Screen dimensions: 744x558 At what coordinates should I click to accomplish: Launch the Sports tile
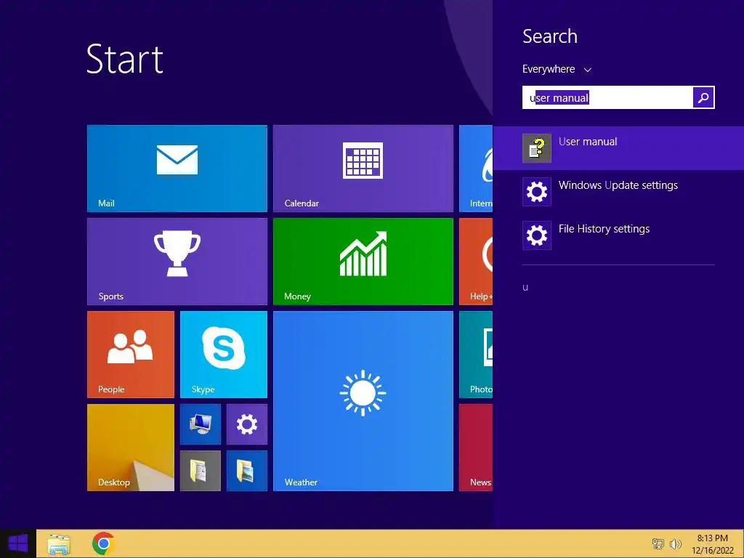[x=177, y=262]
